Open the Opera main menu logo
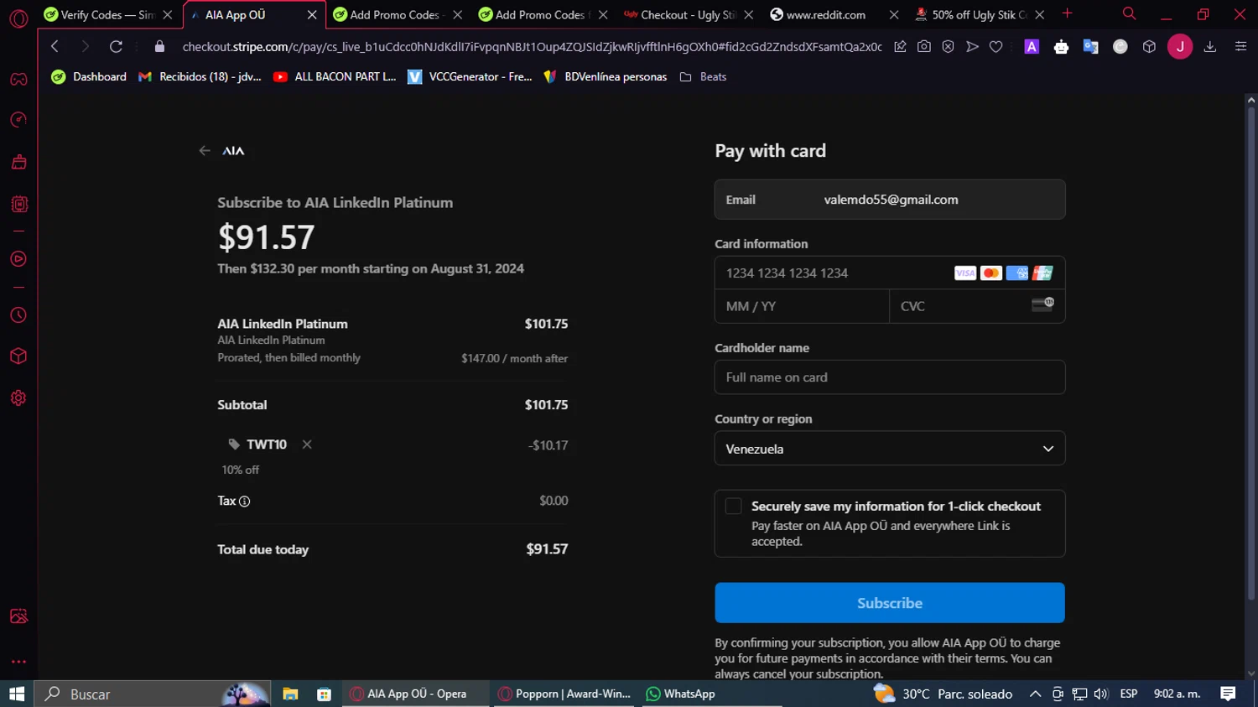 pos(18,18)
